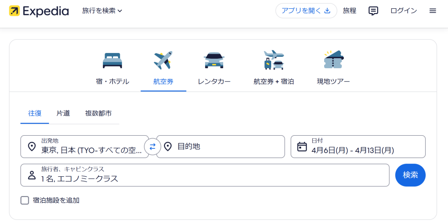Select the 宿・ホテル tab
Viewport: 448px width, 221px height.
tap(112, 69)
